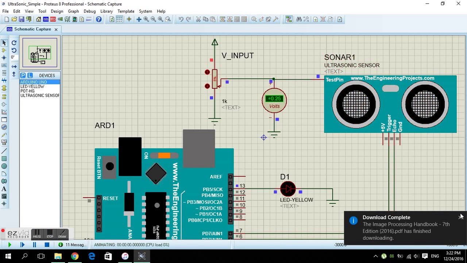Open the File menu
The width and height of the screenshot is (467, 263).
pos(5,11)
